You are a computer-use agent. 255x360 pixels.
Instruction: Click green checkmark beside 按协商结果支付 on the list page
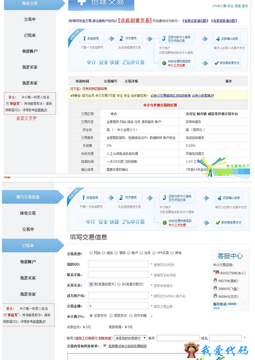[216, 63]
